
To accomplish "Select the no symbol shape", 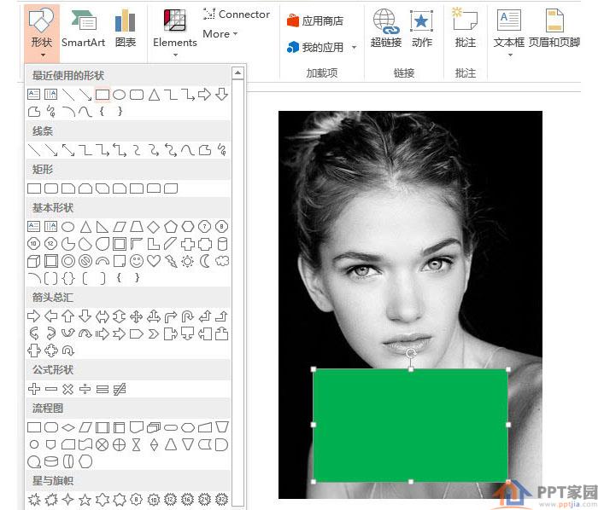I will [85, 261].
